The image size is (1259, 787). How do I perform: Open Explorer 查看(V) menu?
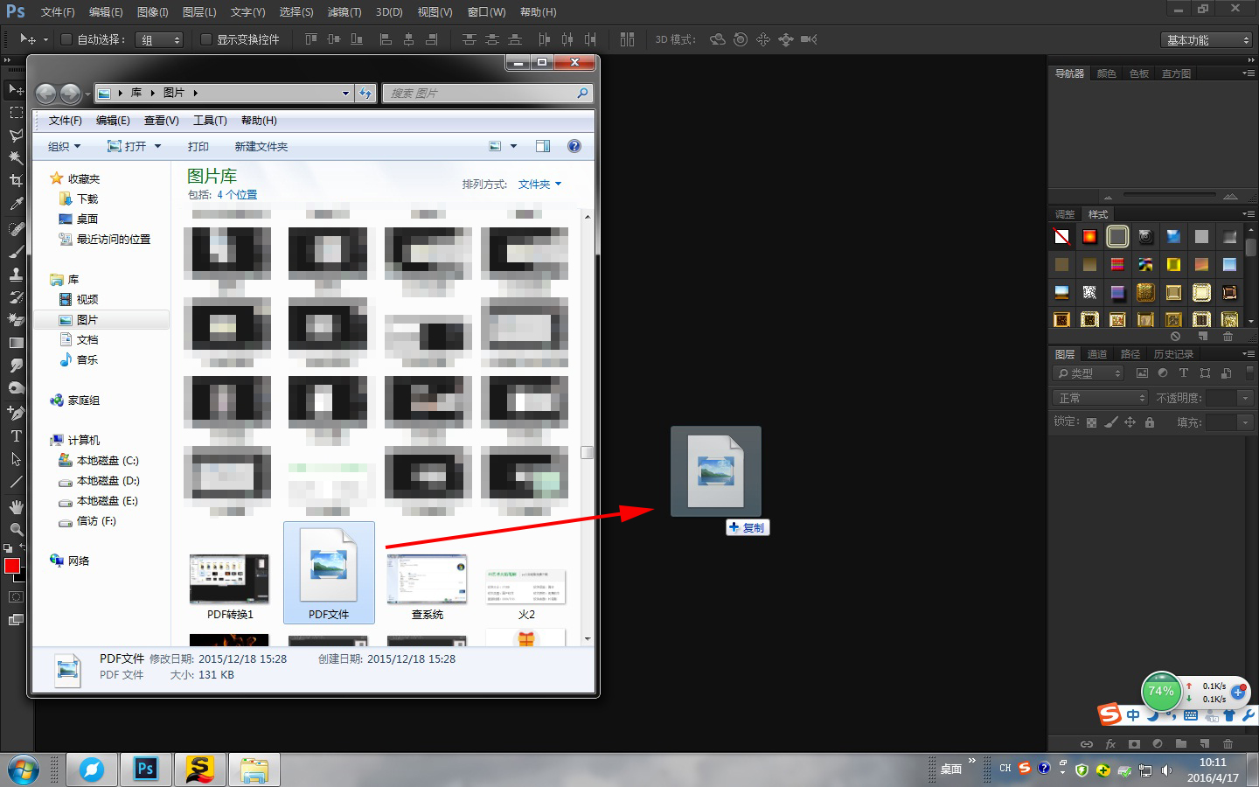(x=162, y=121)
